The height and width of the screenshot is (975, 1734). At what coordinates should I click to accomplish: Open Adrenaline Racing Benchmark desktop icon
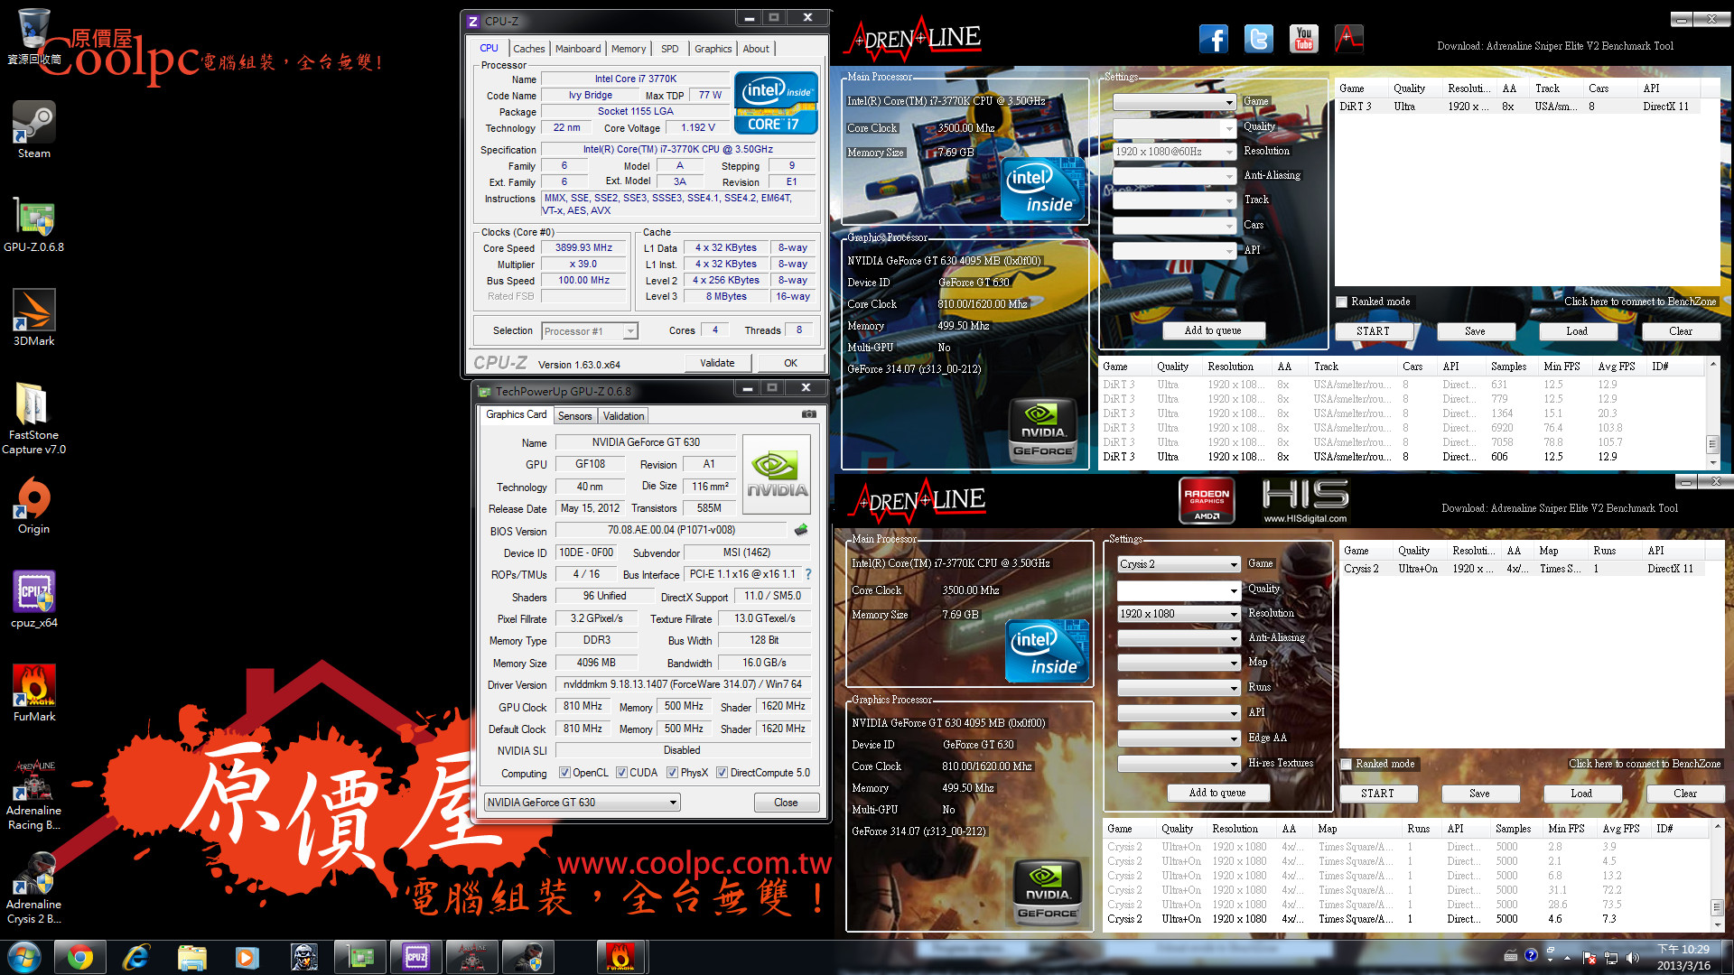pos(34,794)
